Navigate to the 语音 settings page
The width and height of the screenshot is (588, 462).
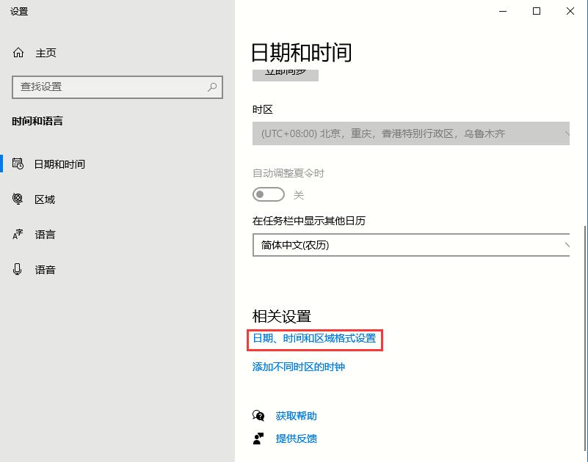[46, 269]
